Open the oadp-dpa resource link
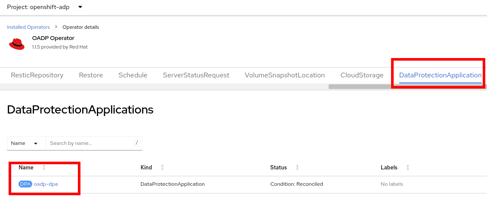Viewport: 487px width, 218px height. coord(46,184)
